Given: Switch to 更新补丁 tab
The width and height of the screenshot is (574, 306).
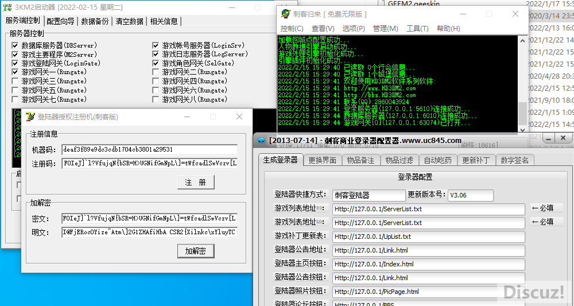Looking at the screenshot, I should pos(476,160).
